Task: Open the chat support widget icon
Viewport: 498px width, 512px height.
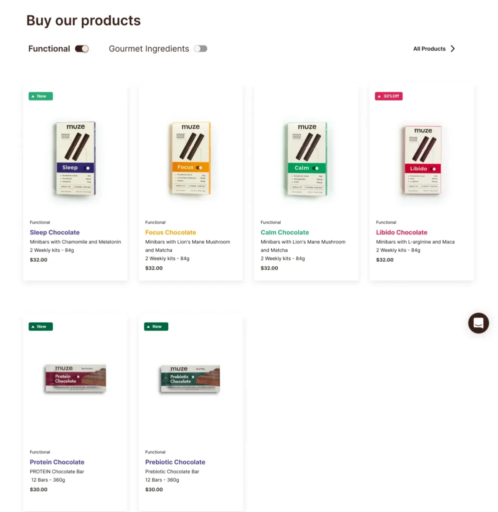Action: (478, 323)
